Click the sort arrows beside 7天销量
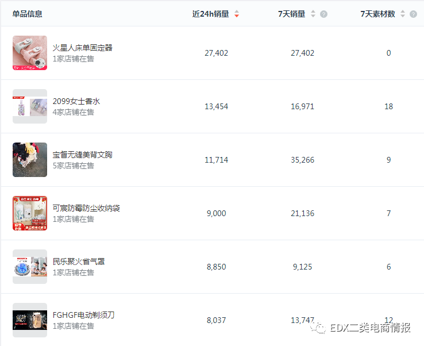The image size is (424, 346). point(313,14)
